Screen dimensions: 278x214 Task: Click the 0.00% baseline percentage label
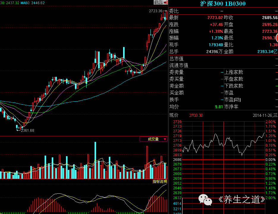[271, 160]
